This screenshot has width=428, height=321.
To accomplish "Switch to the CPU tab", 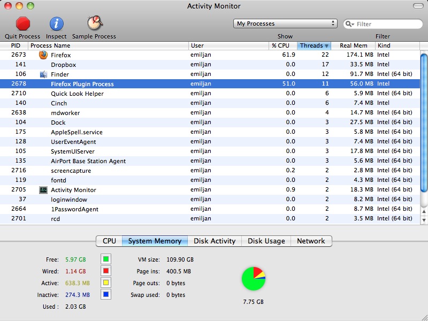I will tap(109, 241).
